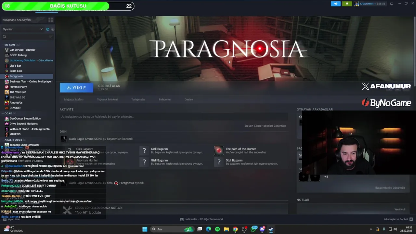Click taskbar Ara search box

[x=172, y=229]
